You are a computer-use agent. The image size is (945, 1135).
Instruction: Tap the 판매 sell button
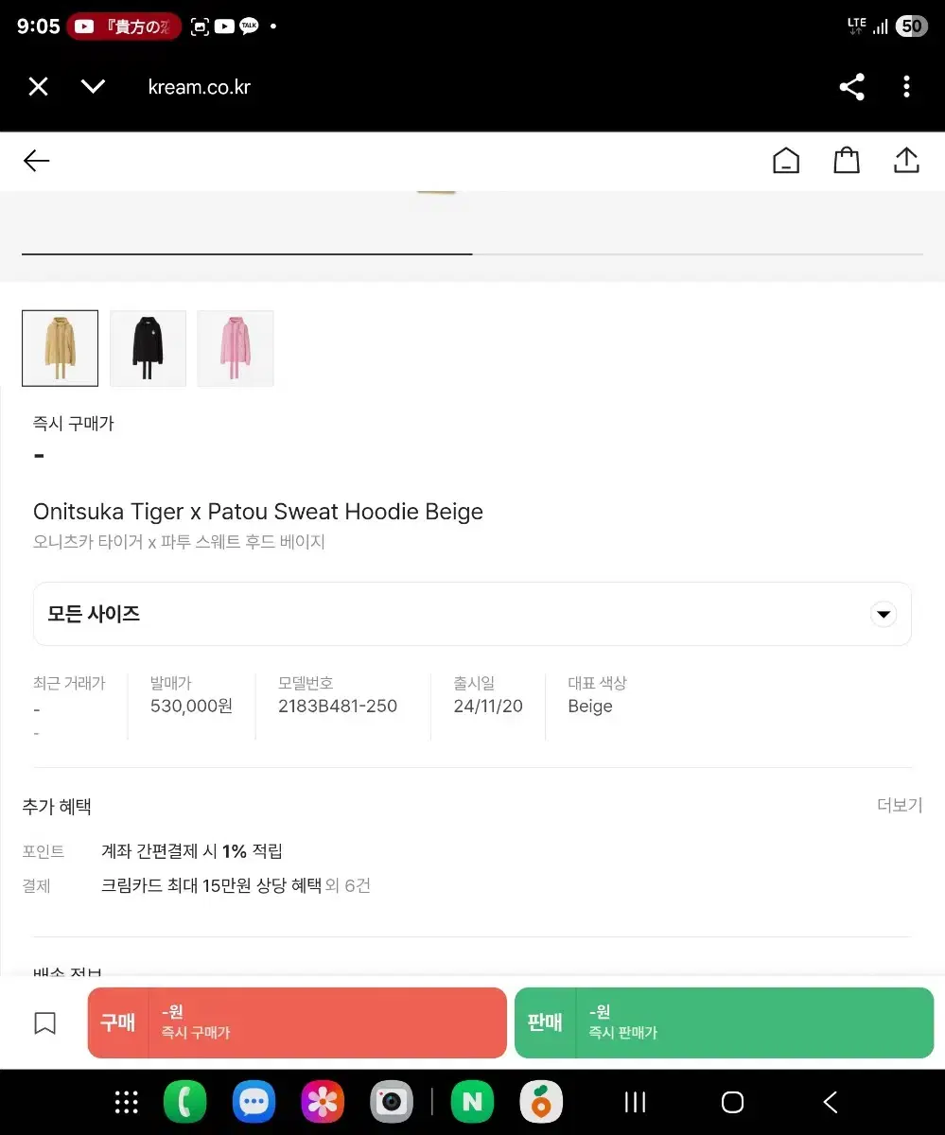pyautogui.click(x=724, y=1022)
